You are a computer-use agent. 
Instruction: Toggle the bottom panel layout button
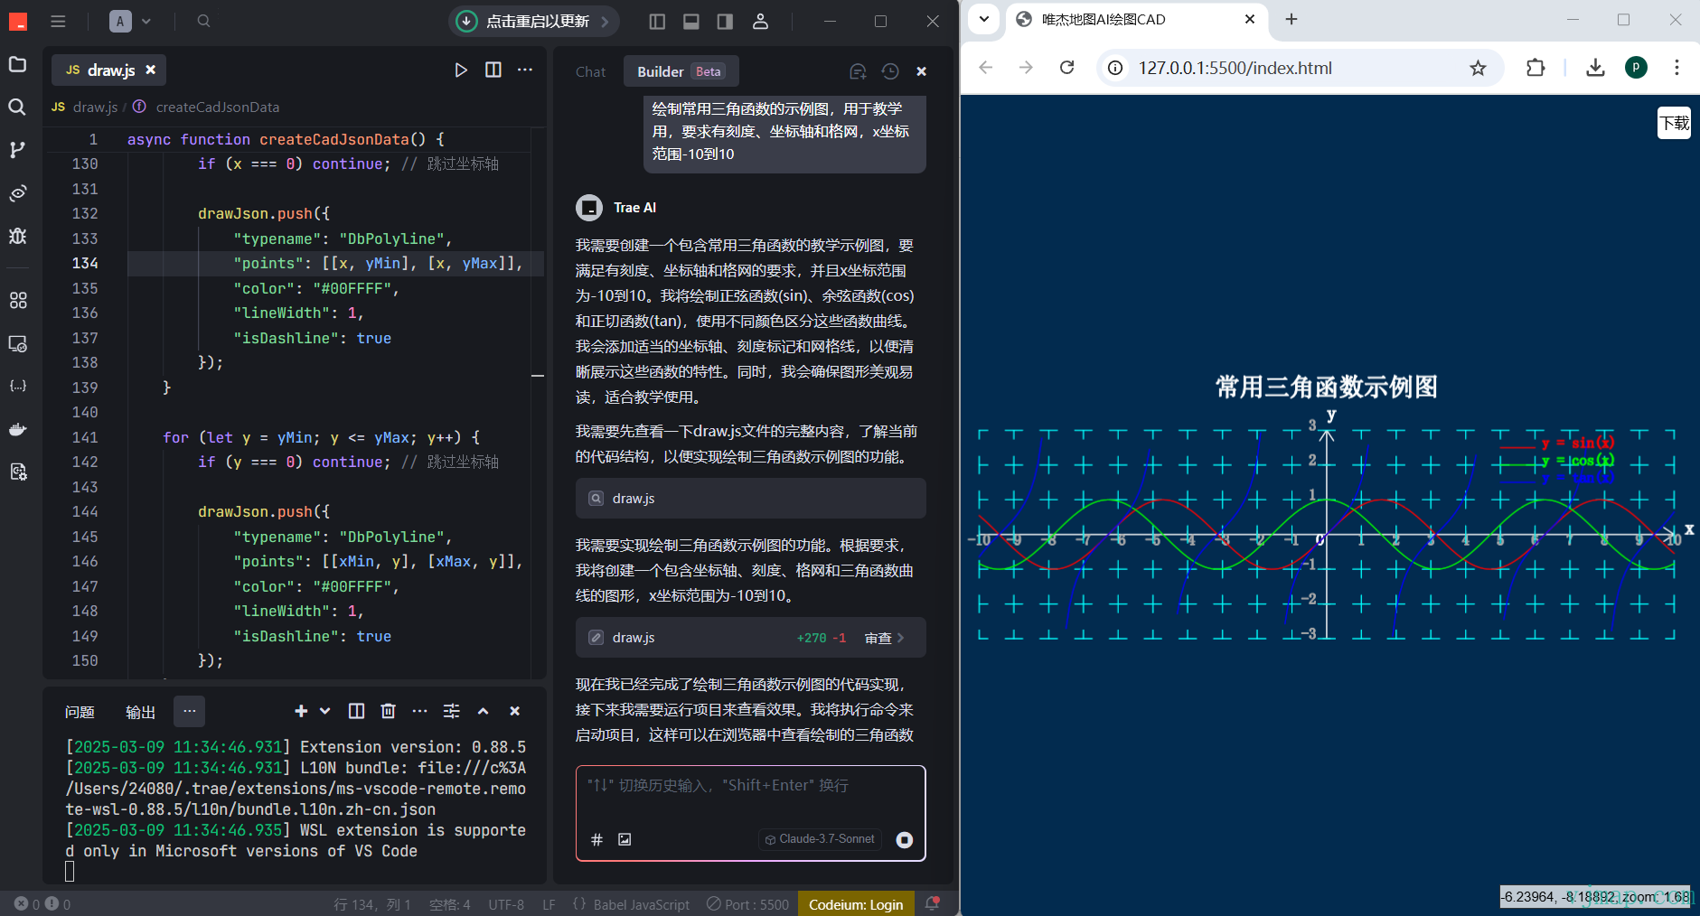tap(691, 21)
